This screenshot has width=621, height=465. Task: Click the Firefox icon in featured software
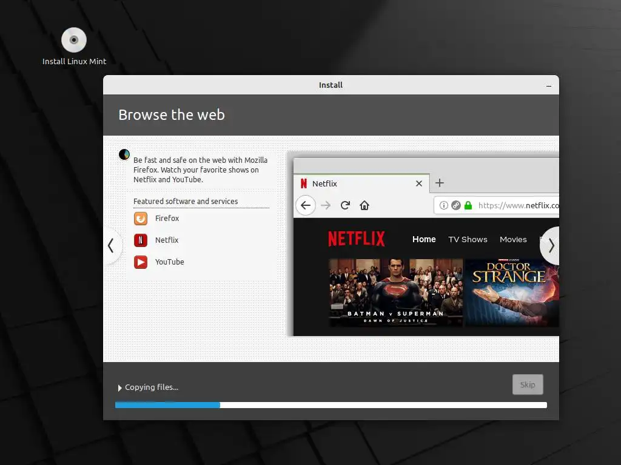pyautogui.click(x=141, y=218)
